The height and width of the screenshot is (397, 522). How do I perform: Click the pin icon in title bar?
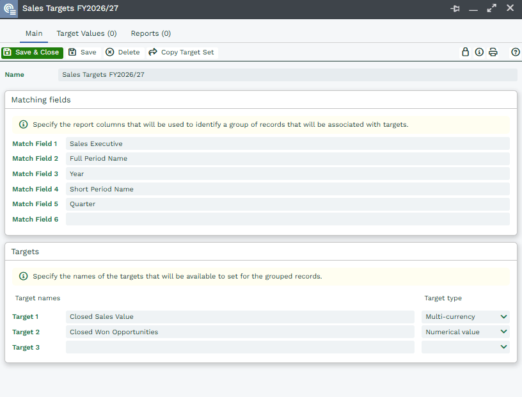click(455, 9)
